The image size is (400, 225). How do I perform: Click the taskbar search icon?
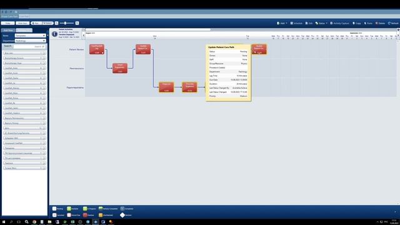pos(11,222)
